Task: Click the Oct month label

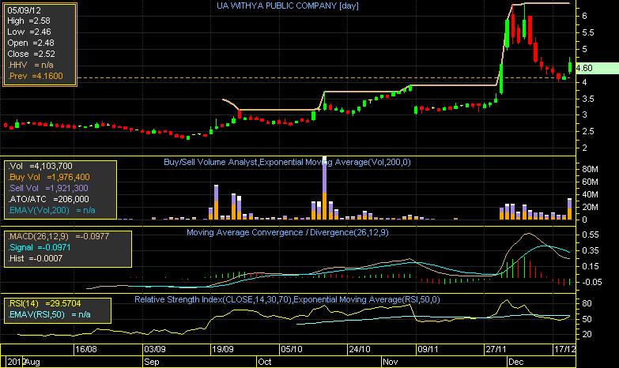Action: pyautogui.click(x=265, y=362)
